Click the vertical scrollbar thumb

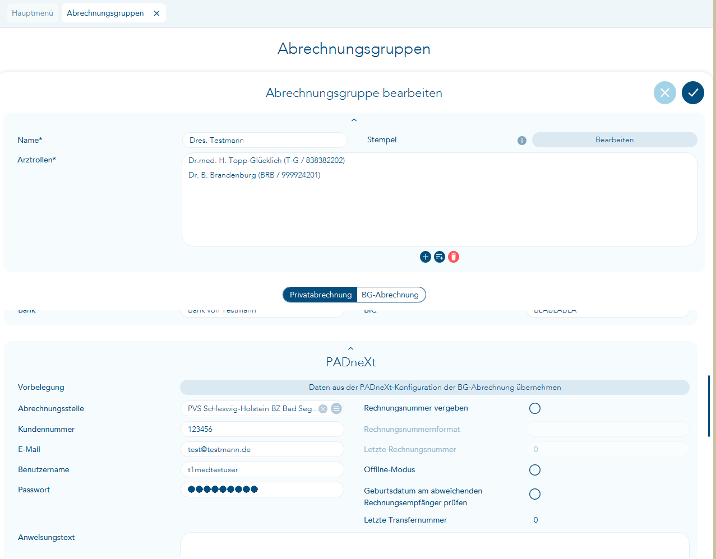(x=709, y=406)
